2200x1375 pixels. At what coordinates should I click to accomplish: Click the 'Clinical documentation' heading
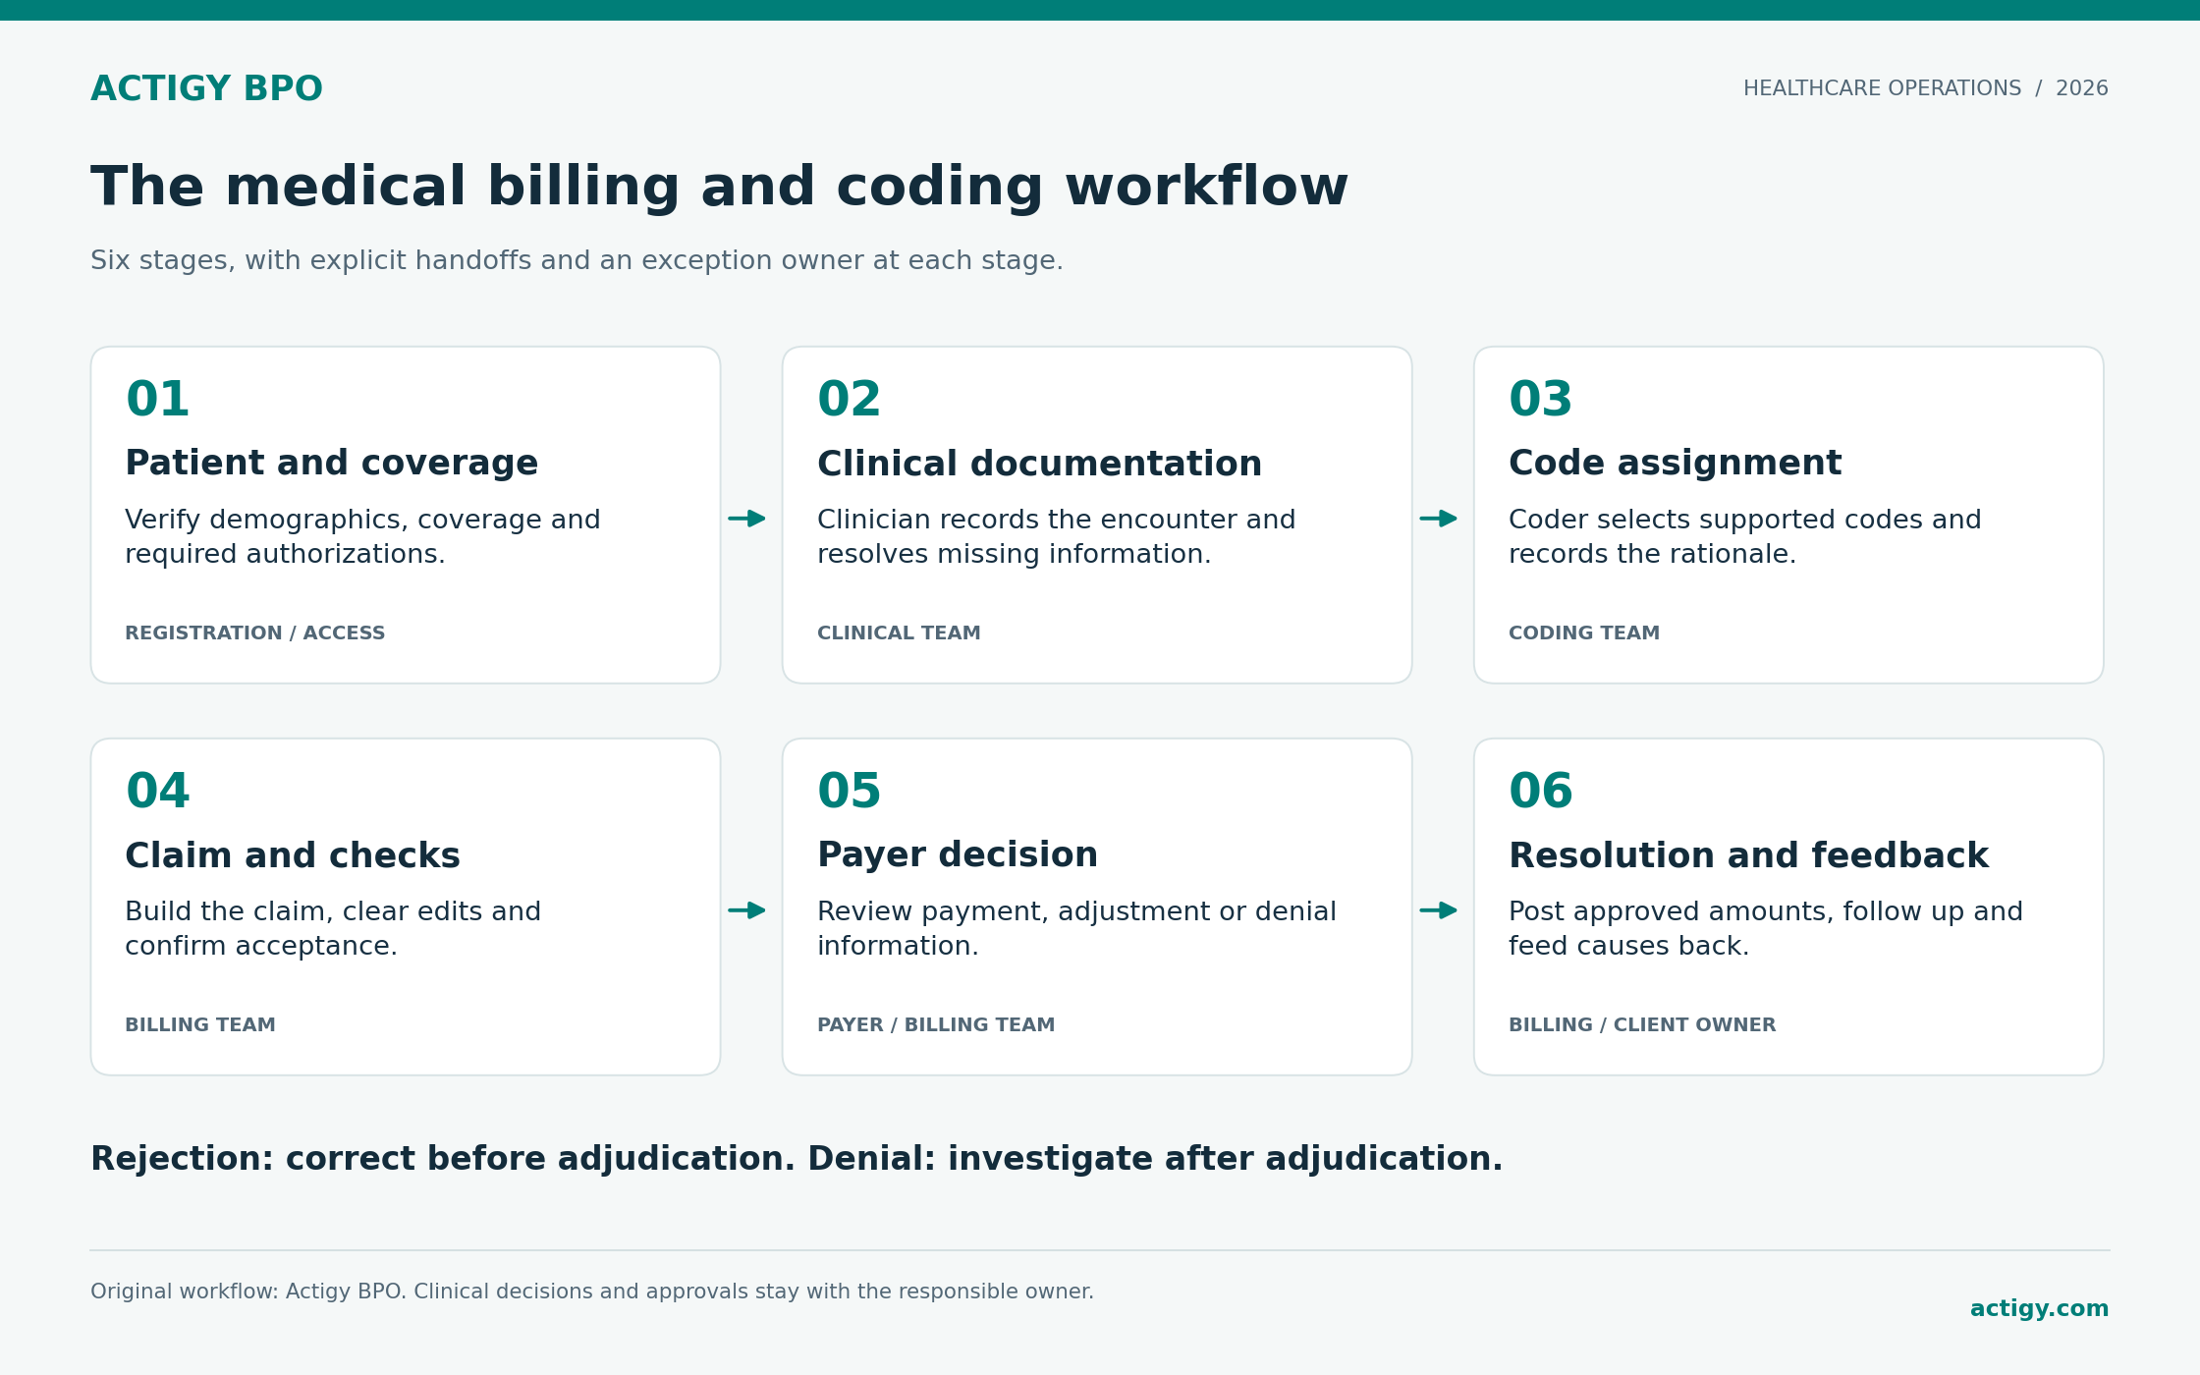[1039, 464]
